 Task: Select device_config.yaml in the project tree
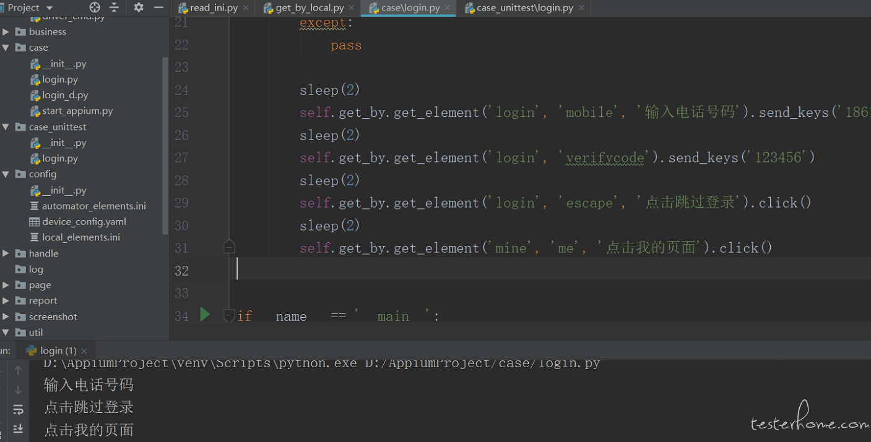(x=84, y=221)
